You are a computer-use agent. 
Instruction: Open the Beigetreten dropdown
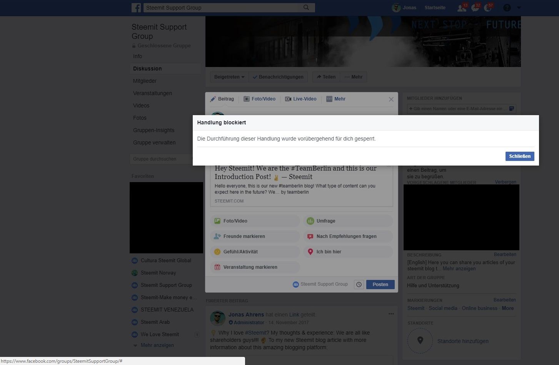point(229,77)
